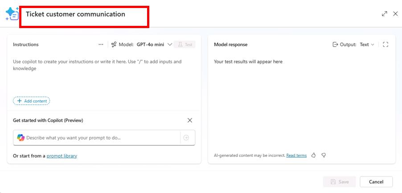The width and height of the screenshot is (402, 193).
Task: Close the Ticket customer communication dialog
Action: pos(395,14)
